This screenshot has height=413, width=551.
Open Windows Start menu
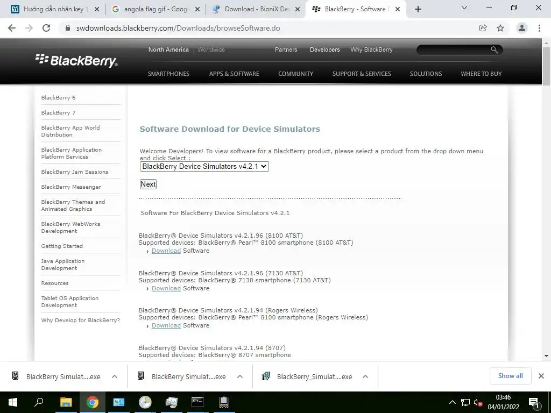point(13,402)
